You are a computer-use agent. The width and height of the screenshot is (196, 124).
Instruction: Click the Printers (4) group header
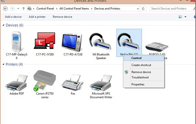[14, 64]
